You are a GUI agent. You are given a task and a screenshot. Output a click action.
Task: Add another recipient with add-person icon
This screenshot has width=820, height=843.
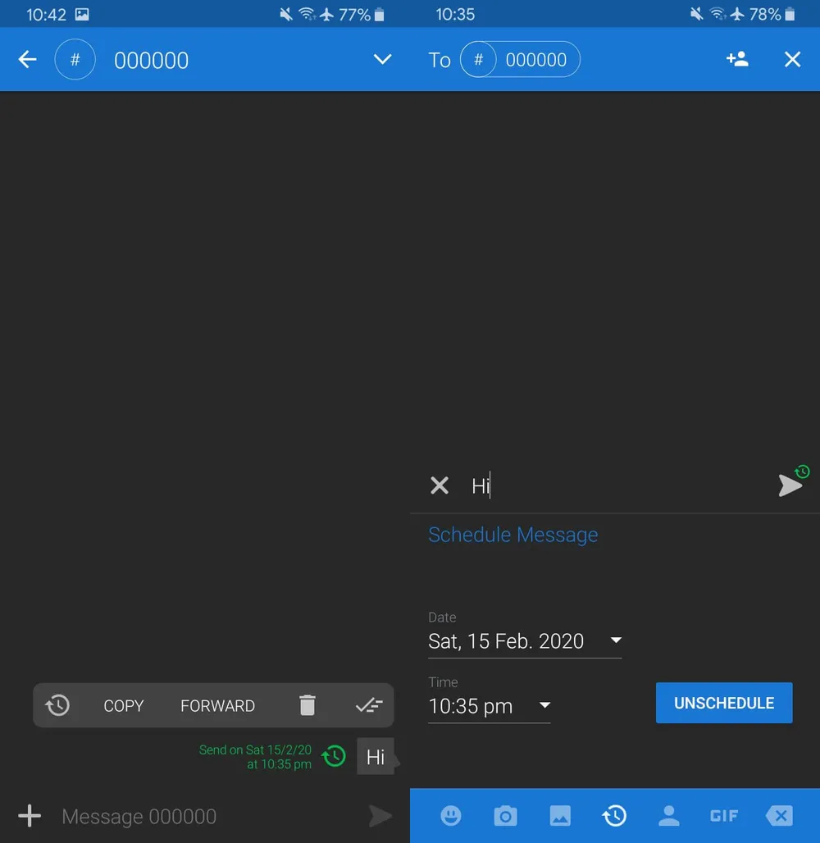tap(737, 58)
